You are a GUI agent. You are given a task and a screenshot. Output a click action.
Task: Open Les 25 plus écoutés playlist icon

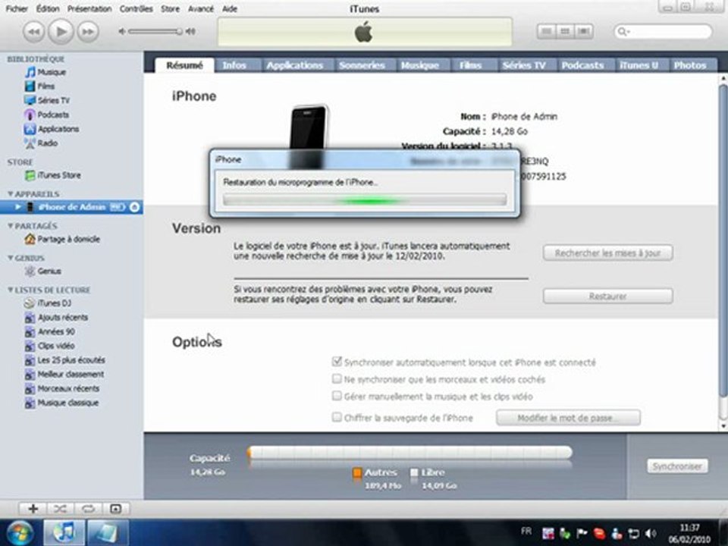(30, 360)
